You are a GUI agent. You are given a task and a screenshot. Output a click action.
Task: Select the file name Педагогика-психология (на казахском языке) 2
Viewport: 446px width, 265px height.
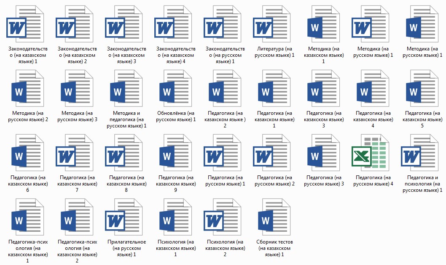77,251
